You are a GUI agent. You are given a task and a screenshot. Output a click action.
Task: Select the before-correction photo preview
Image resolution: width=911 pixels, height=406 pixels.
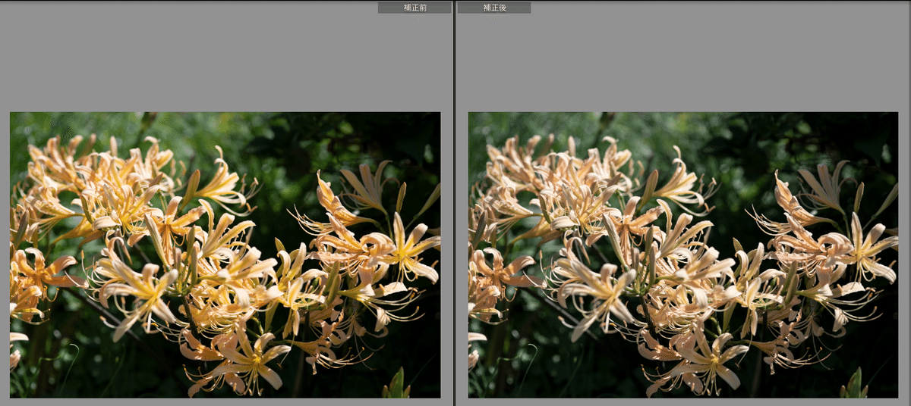pos(225,255)
